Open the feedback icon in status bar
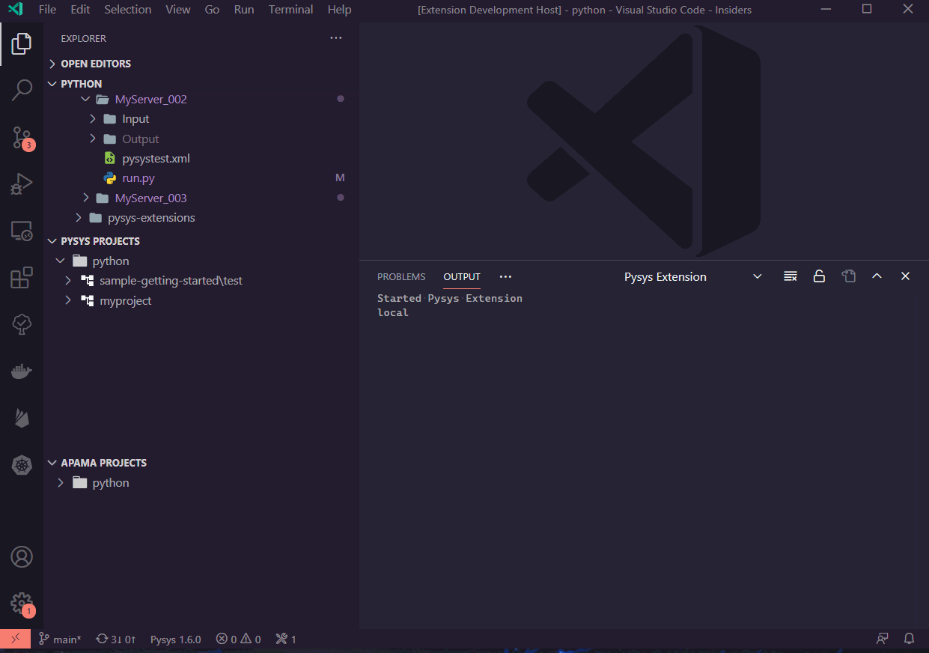The image size is (929, 653). pos(883,639)
